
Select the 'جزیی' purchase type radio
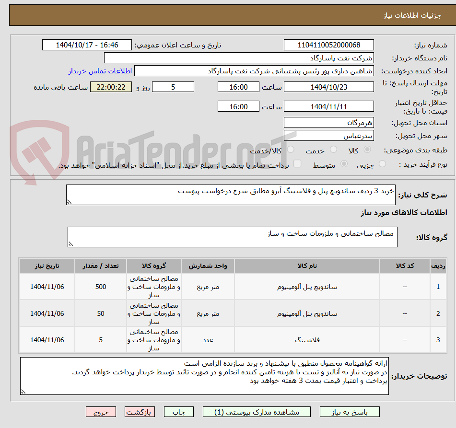[x=382, y=164]
